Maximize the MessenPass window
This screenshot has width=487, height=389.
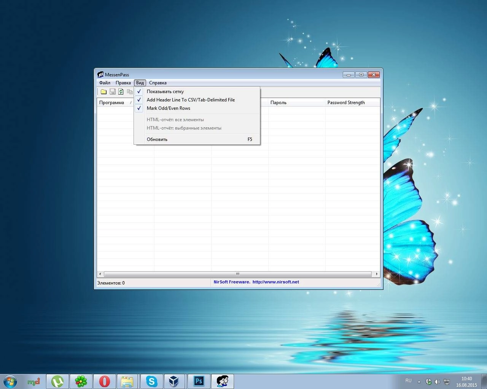click(361, 74)
